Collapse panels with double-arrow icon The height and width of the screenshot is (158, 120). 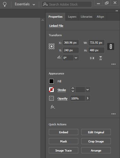(117, 11)
